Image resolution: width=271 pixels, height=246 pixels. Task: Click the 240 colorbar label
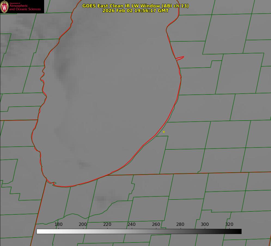132,224
